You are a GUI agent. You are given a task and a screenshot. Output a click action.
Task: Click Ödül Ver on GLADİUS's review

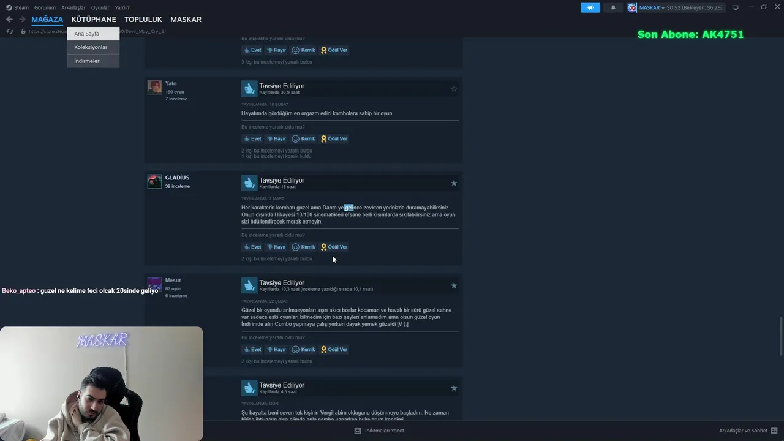[x=334, y=247]
